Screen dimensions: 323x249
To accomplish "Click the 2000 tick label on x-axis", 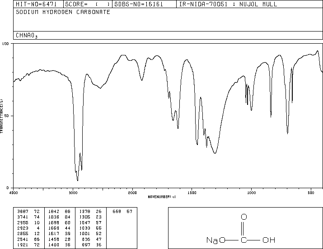I will tap(132, 193).
